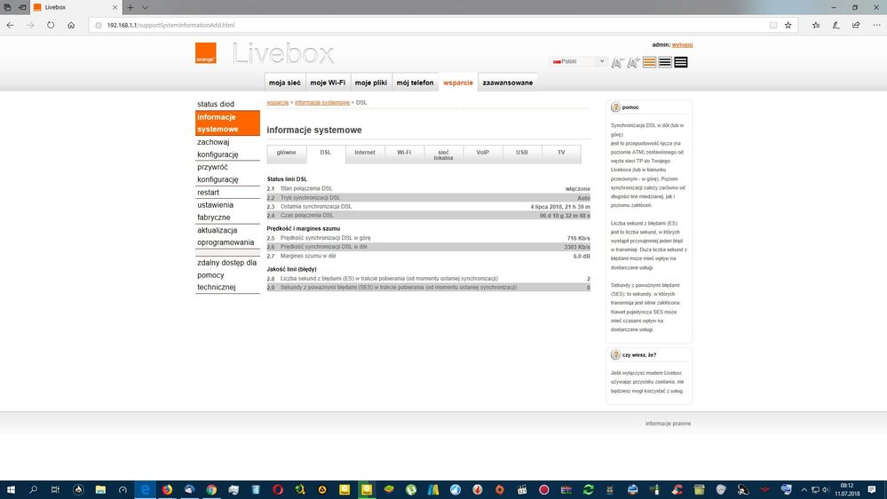Open informacje systemowe in sidebar
This screenshot has height=499, width=887.
(x=227, y=123)
